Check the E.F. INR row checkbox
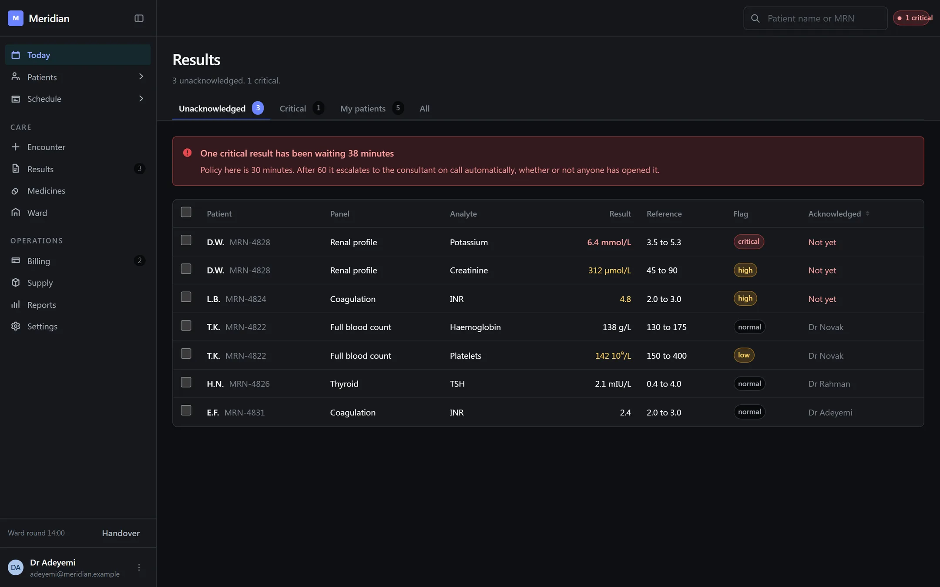The width and height of the screenshot is (940, 587). pos(186,410)
